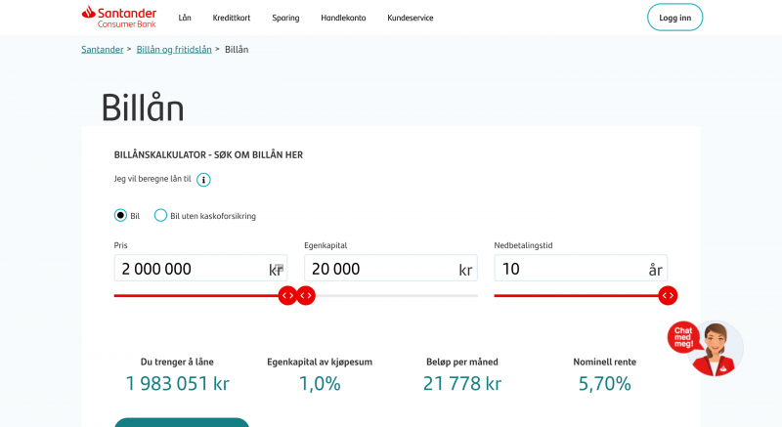Go to Santander breadcrumb link

[x=103, y=49]
